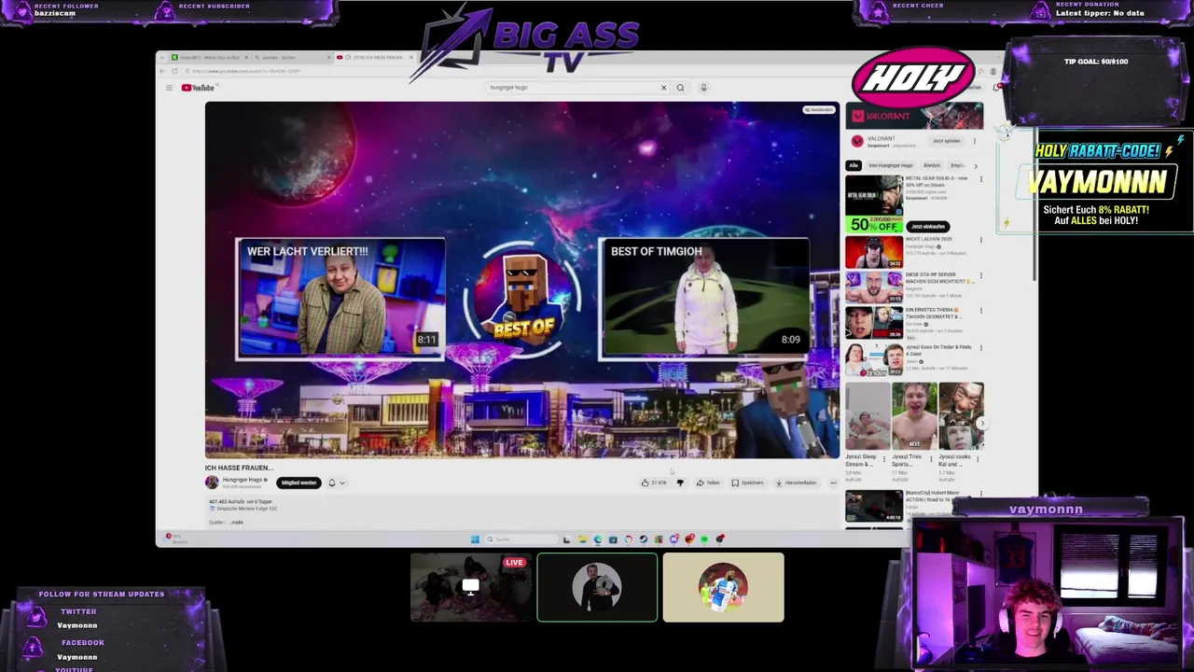Start voice search with the microphone
This screenshot has width=1194, height=672.
click(703, 88)
